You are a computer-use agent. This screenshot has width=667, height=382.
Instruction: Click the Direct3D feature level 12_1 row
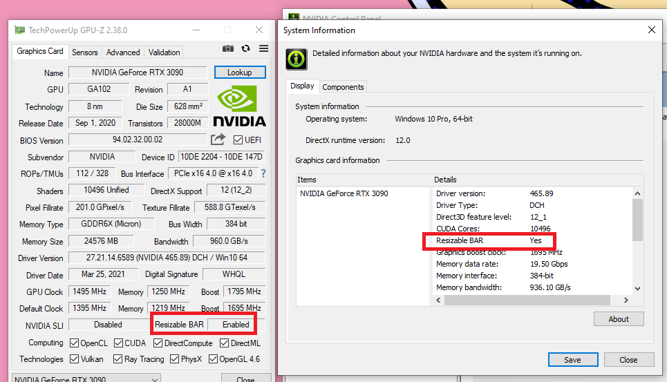point(491,217)
